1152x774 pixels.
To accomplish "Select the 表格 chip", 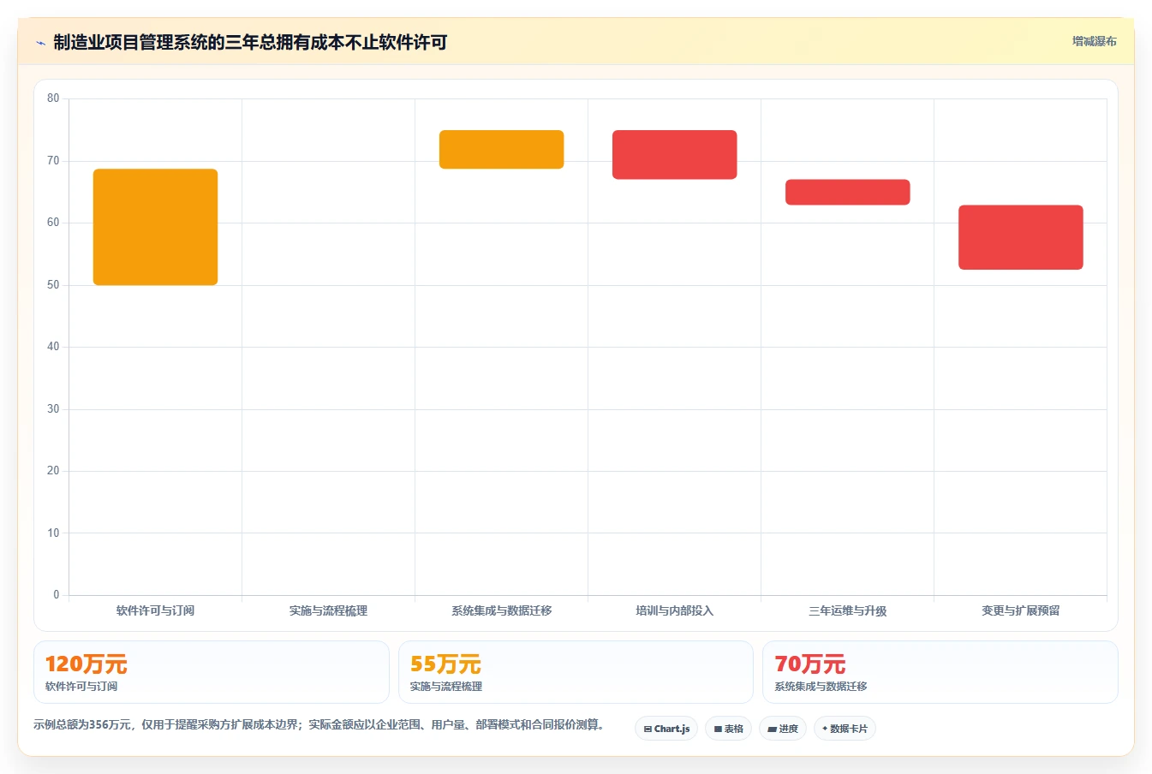I will coord(728,729).
